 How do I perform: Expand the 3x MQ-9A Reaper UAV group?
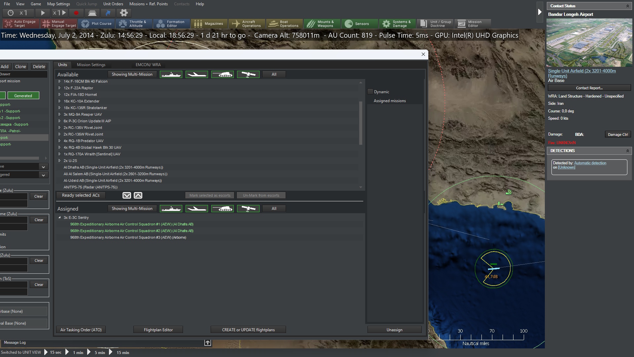click(59, 114)
